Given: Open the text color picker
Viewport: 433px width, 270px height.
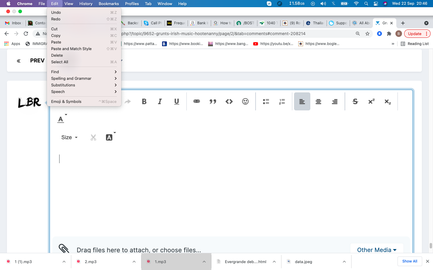Looking at the screenshot, I should (61, 119).
